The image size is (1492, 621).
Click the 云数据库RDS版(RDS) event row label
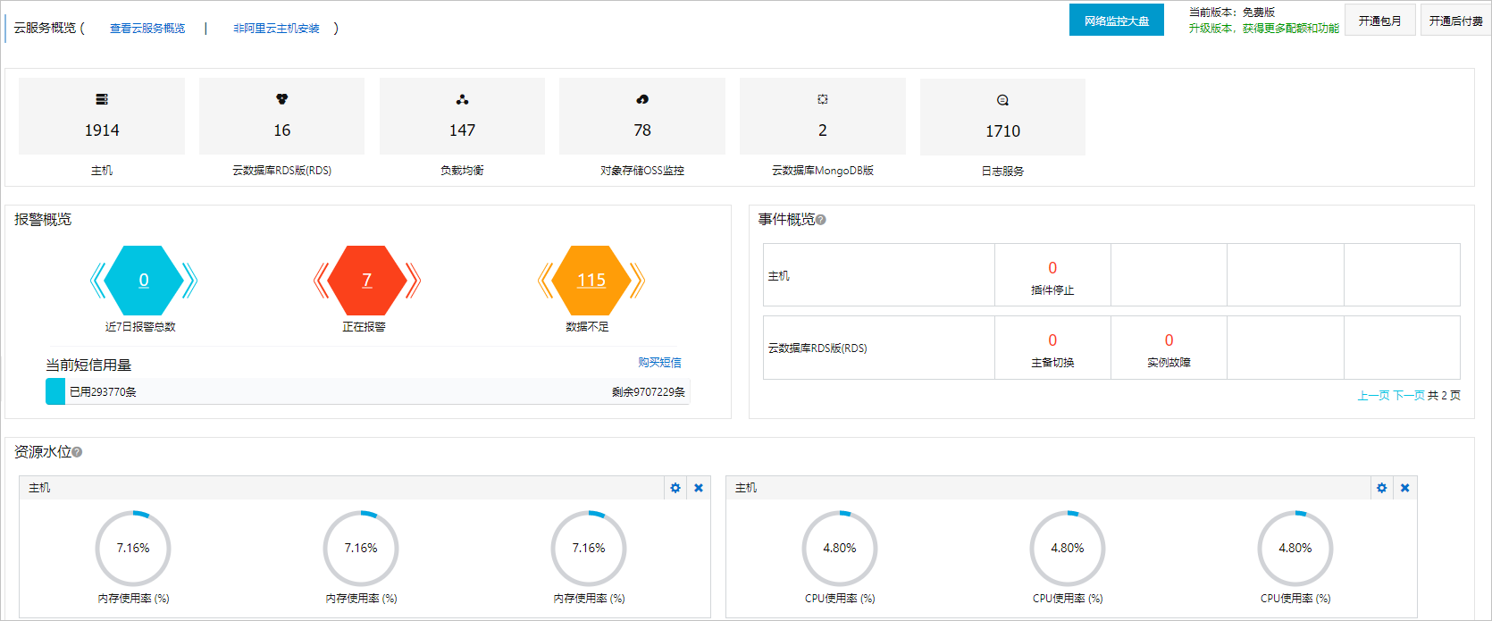[x=817, y=348]
